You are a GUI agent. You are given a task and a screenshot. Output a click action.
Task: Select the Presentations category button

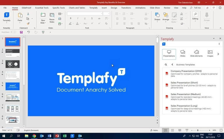pos(169,54)
